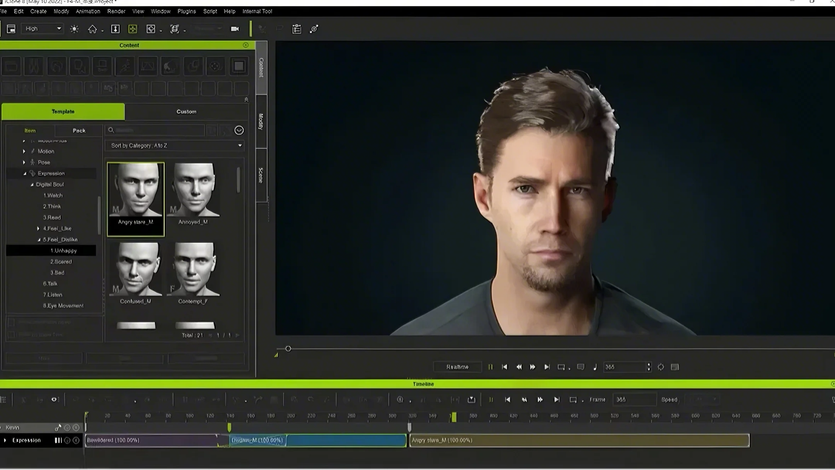835x470 pixels.
Task: Click the Home view icon
Action: click(92, 29)
